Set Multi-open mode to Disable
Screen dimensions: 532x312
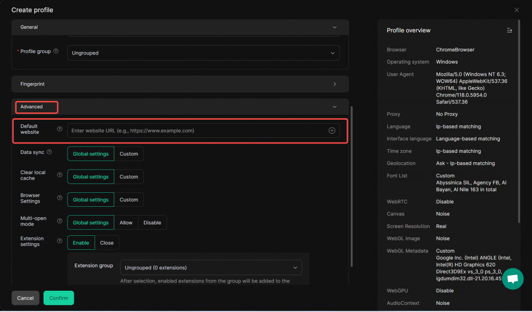(152, 223)
